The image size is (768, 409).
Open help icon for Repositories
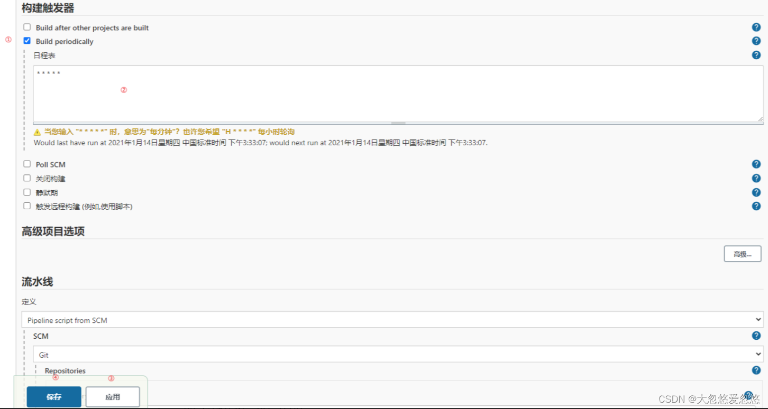coord(756,370)
